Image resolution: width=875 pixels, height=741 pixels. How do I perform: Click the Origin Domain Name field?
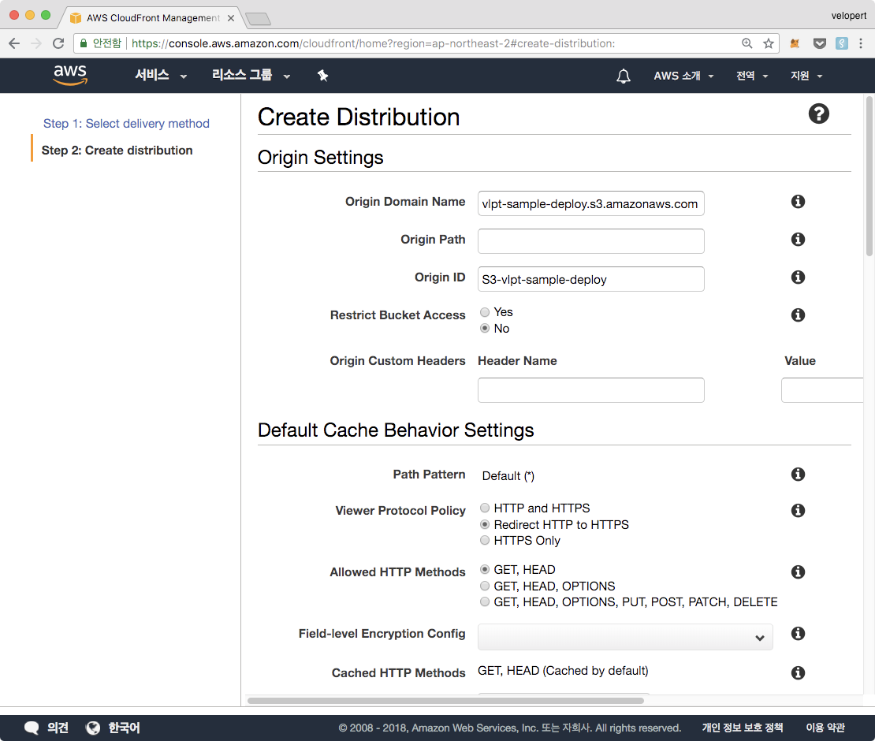tap(591, 203)
